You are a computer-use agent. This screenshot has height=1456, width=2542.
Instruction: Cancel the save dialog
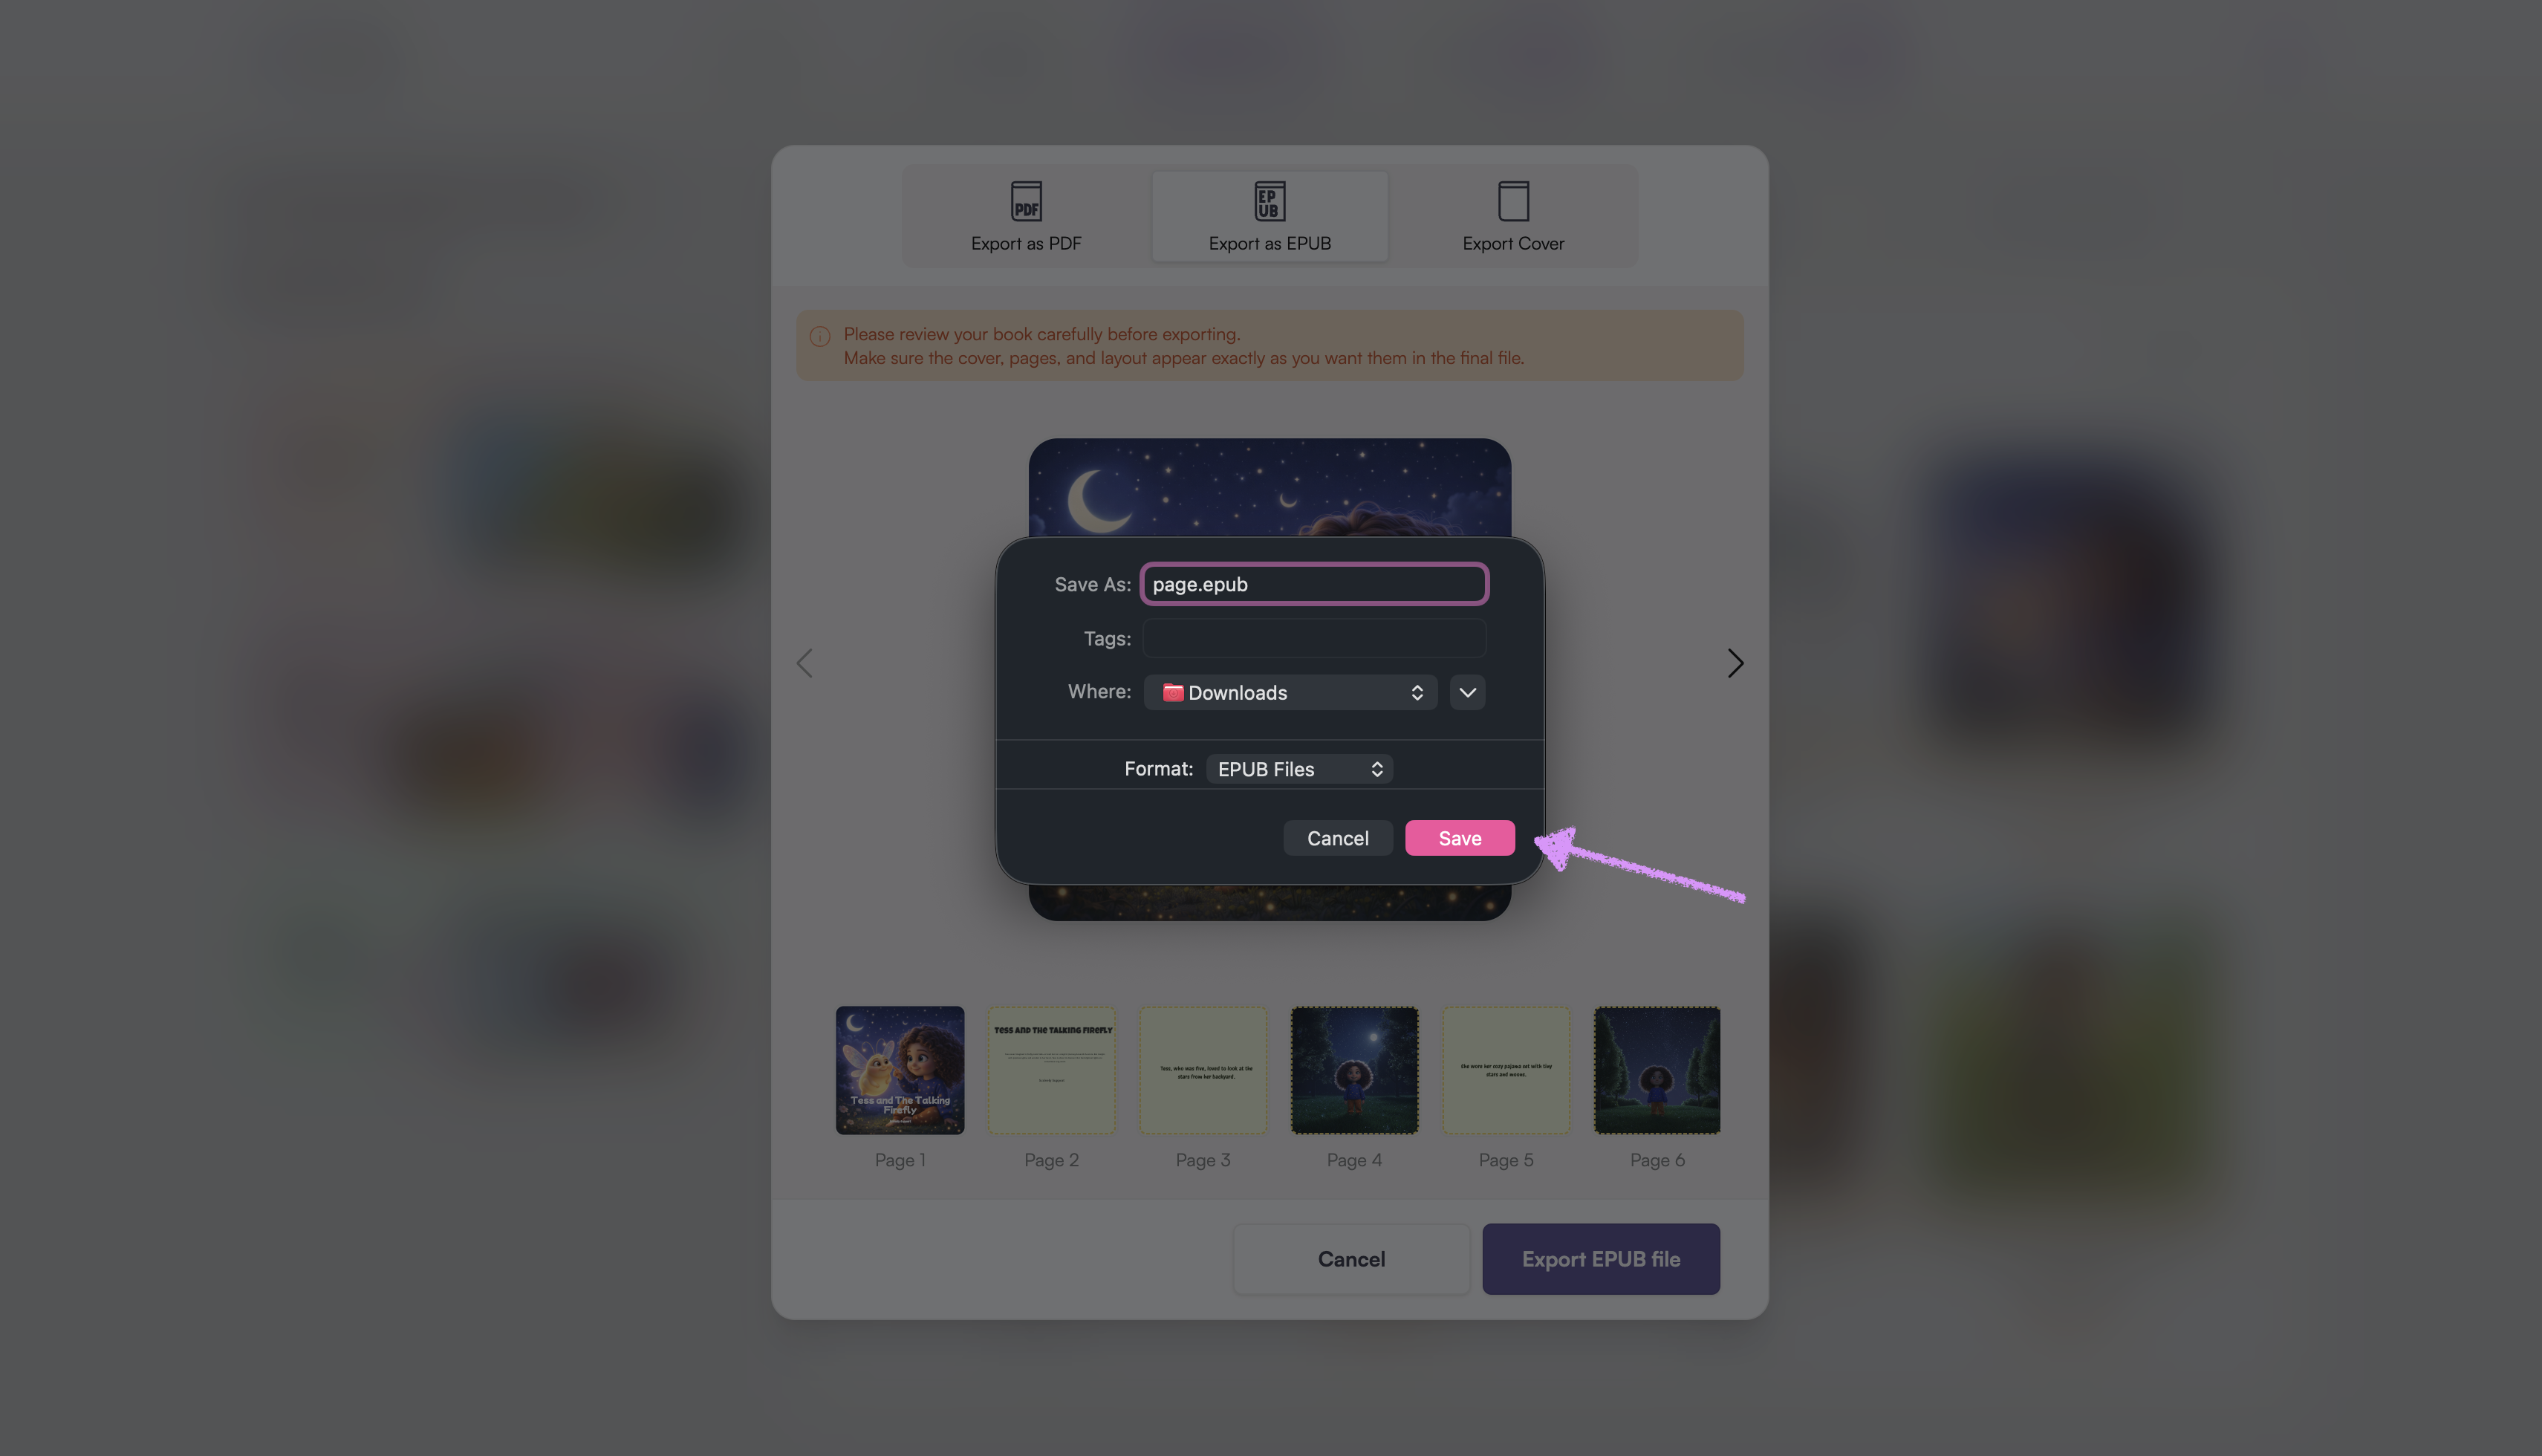[1337, 838]
